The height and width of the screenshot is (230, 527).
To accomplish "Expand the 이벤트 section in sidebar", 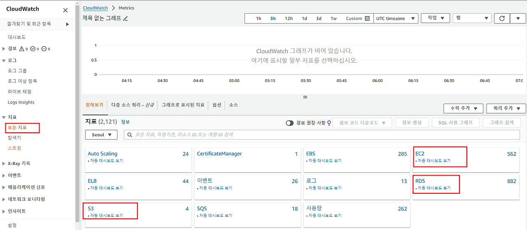I will pyautogui.click(x=4, y=176).
